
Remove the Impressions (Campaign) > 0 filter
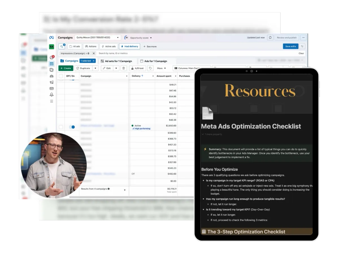tap(94, 53)
